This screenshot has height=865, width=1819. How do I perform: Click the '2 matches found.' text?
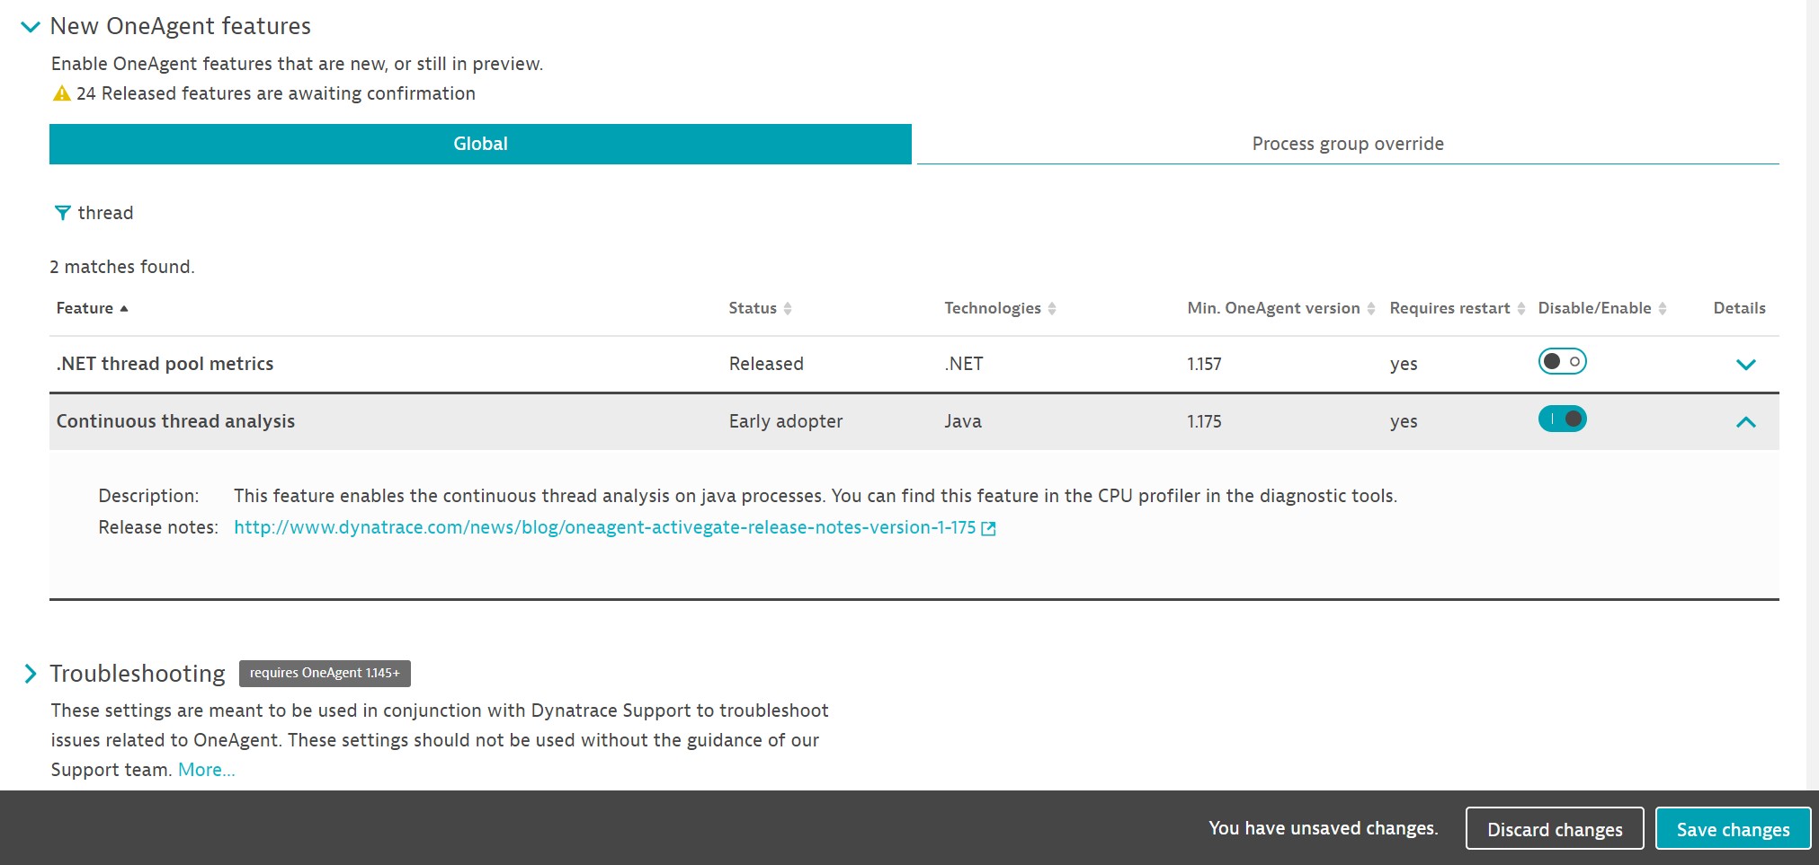[x=122, y=267]
